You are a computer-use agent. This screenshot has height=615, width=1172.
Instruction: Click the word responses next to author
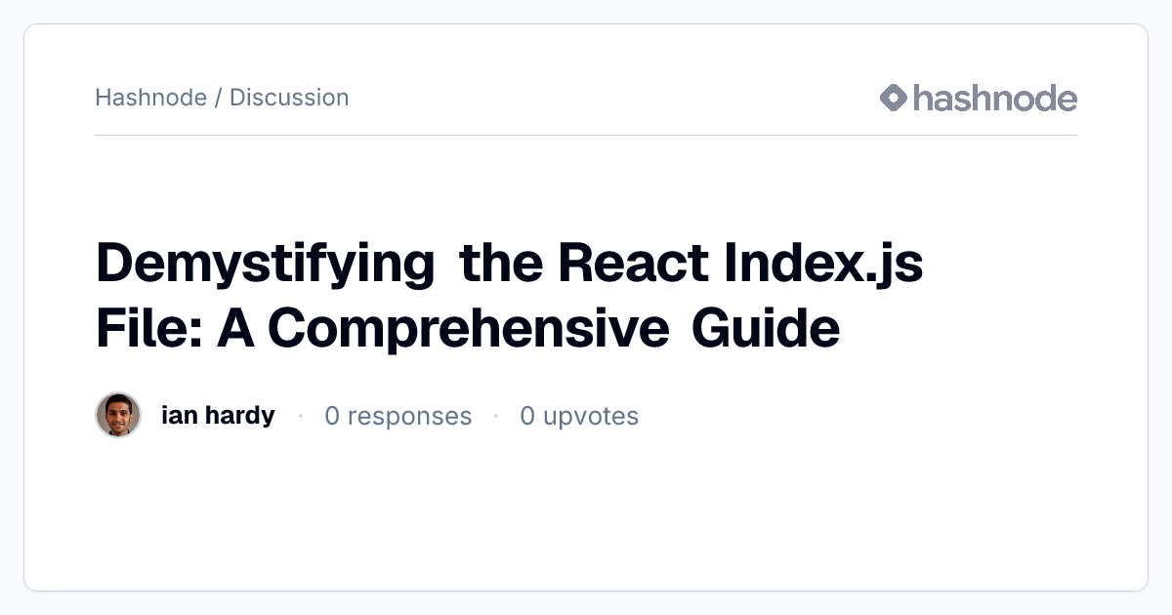[x=409, y=417]
